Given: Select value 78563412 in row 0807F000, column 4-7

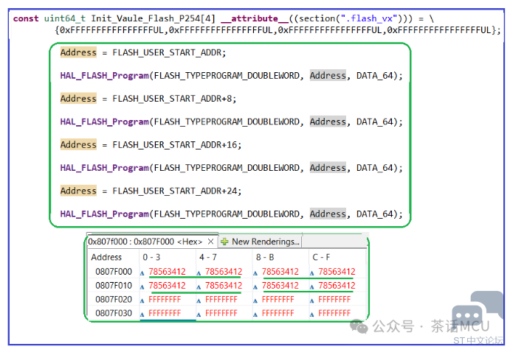Looking at the screenshot, I should click(x=224, y=272).
